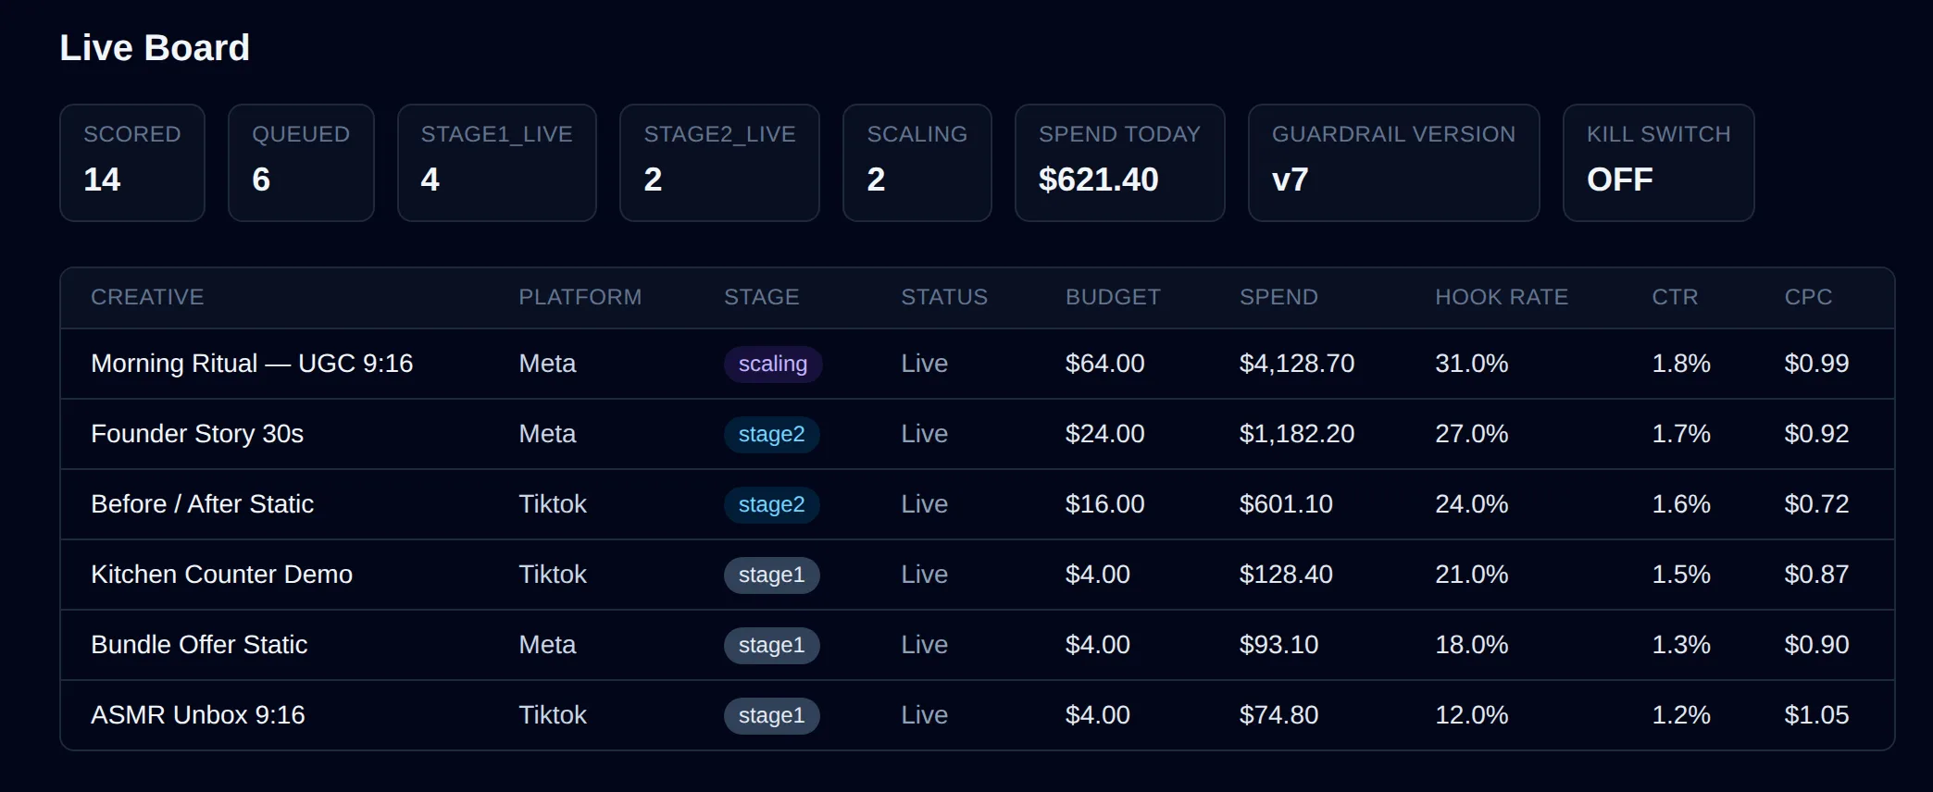This screenshot has width=1933, height=792.
Task: Sort by the HOOK RATE column header
Action: pyautogui.click(x=1502, y=297)
